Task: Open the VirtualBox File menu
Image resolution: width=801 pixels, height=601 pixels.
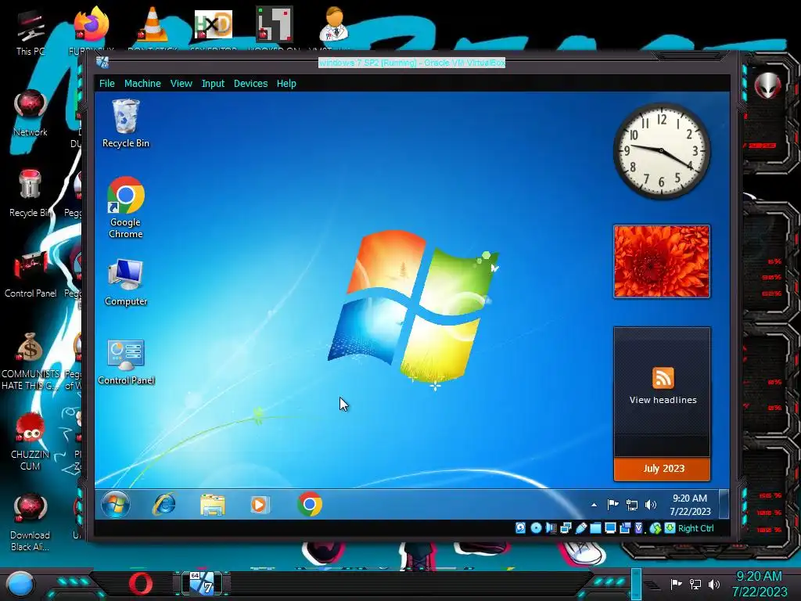Action: (106, 83)
